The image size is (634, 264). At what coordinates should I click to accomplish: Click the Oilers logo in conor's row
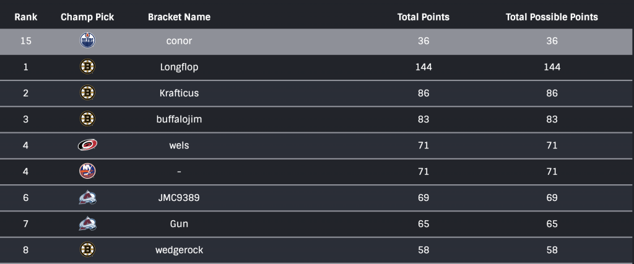coord(87,41)
